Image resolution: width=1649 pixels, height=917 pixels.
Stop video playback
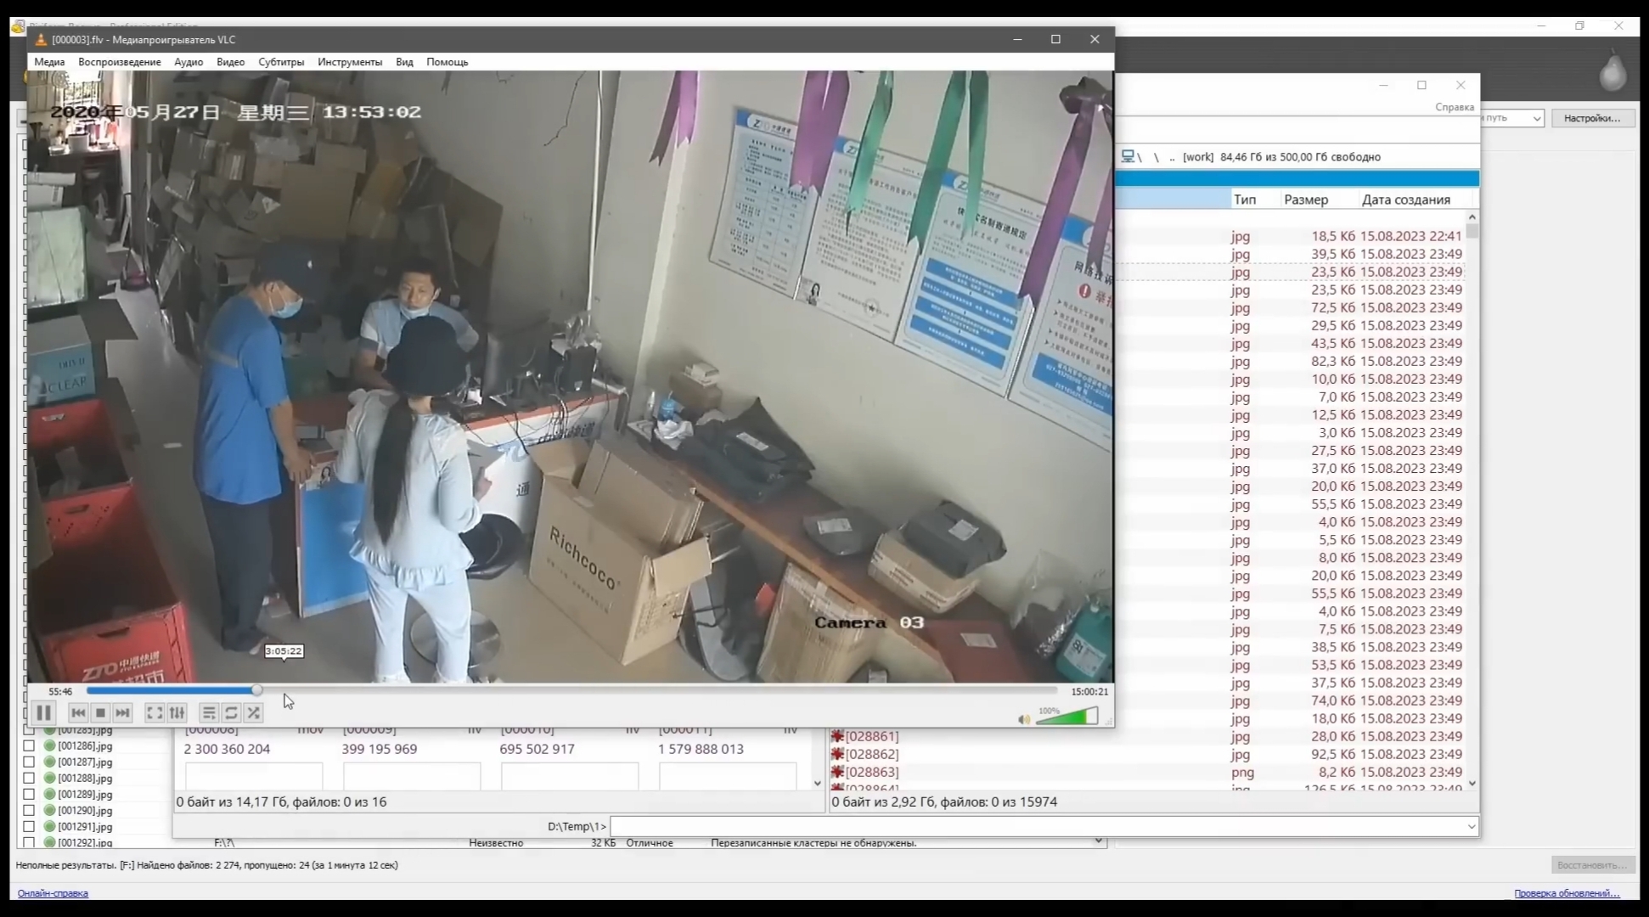click(x=100, y=713)
